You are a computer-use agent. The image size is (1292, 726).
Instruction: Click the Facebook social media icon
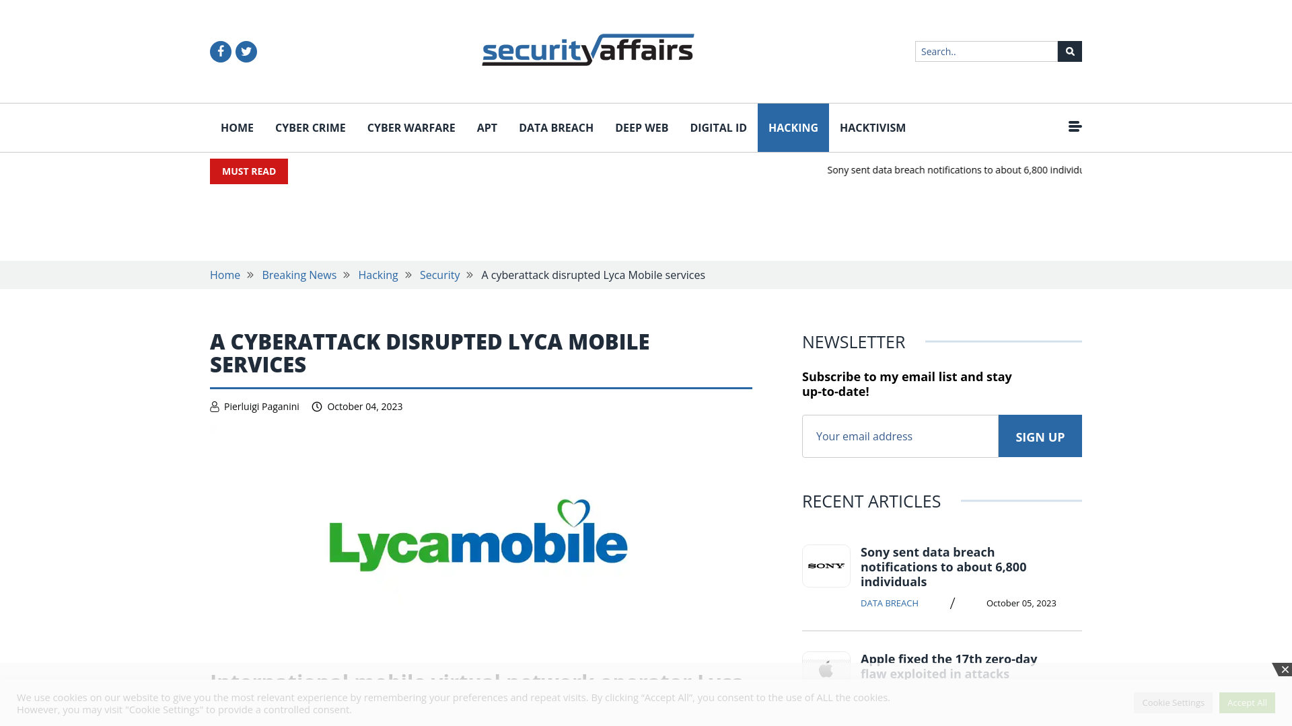click(x=220, y=50)
